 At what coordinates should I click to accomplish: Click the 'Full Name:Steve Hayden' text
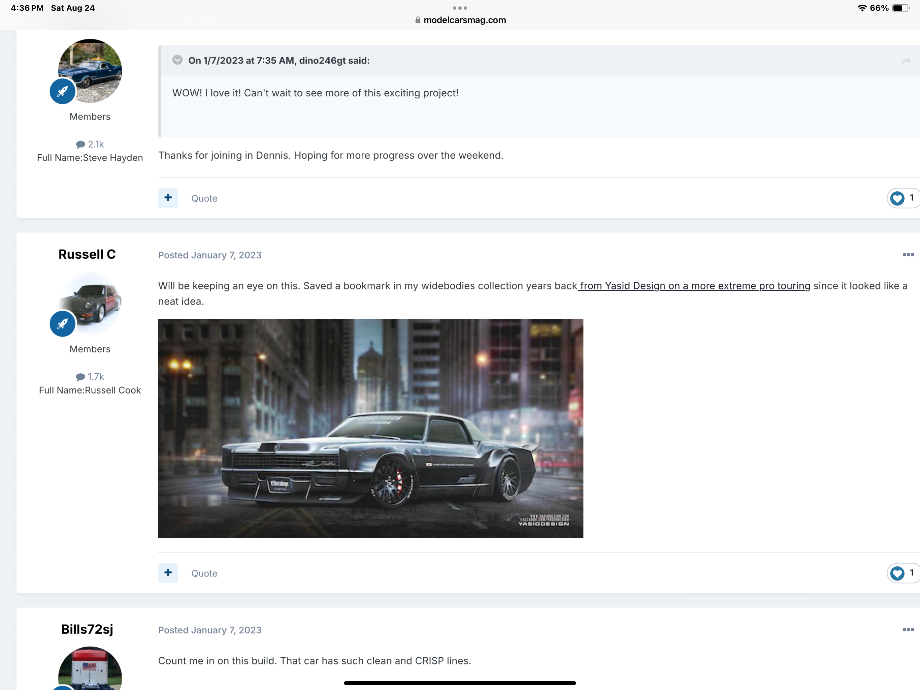(90, 158)
